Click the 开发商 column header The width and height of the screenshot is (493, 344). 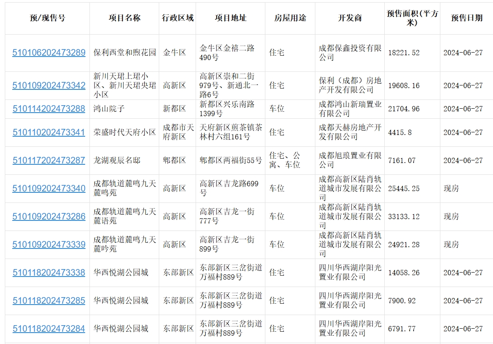coord(350,18)
